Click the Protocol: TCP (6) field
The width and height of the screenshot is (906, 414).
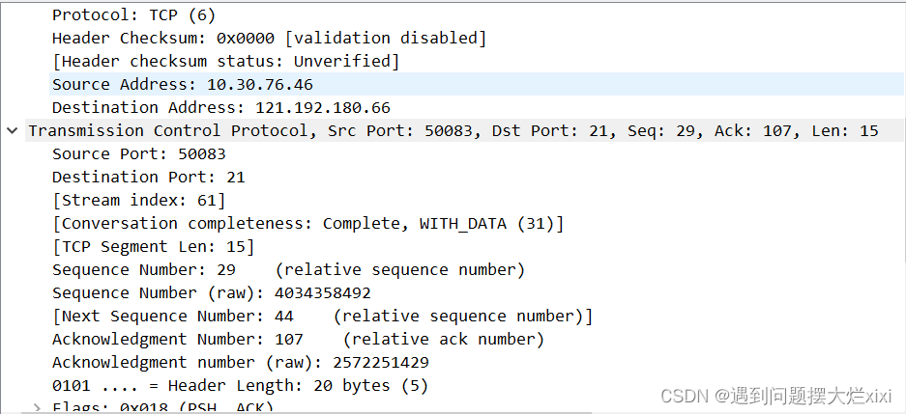[133, 15]
